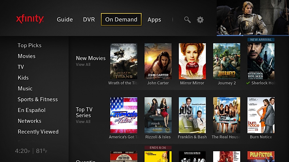Open The Real Housewives poster
Screen dimensions: 289x162
coord(226,115)
